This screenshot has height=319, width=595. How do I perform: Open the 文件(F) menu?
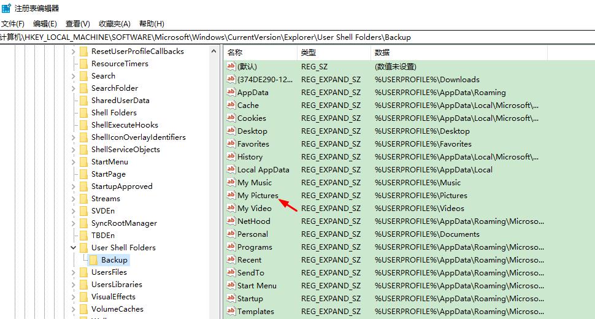tap(12, 24)
